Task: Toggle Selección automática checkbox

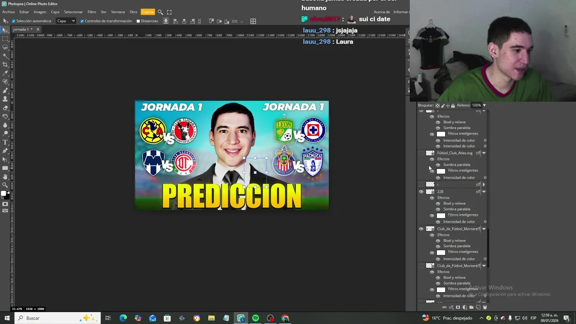Action: click(13, 21)
